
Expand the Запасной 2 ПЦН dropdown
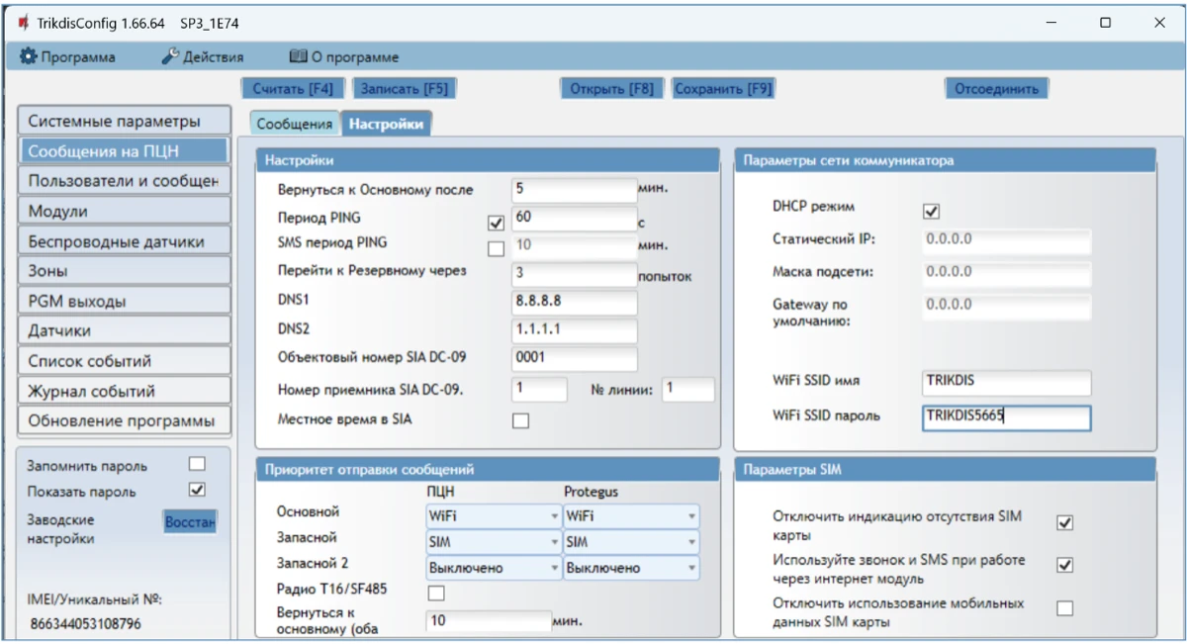(x=494, y=568)
